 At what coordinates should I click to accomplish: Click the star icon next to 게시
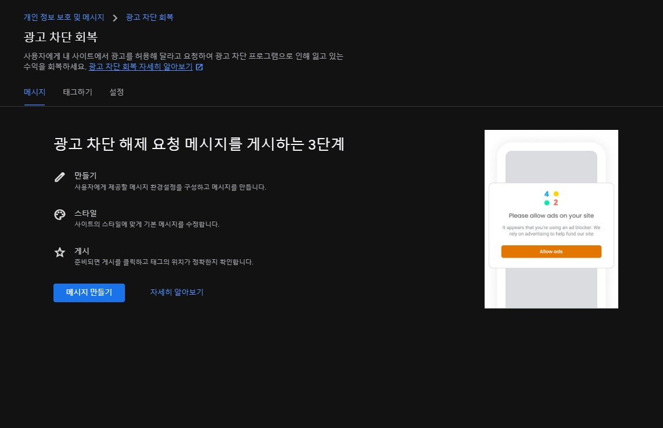60,252
